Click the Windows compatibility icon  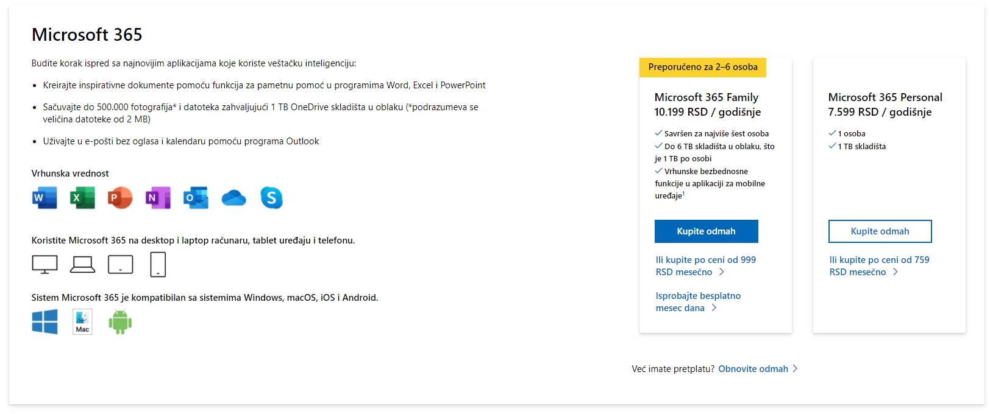click(44, 321)
